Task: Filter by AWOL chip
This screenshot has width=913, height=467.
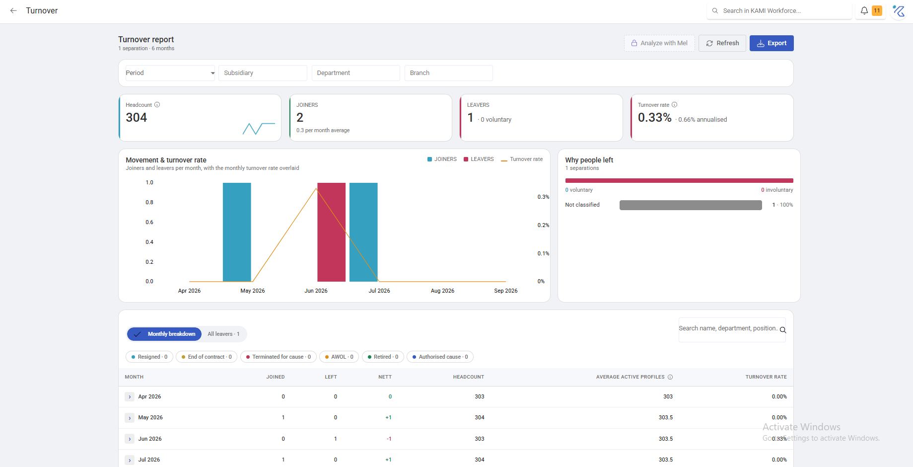Action: (x=339, y=357)
